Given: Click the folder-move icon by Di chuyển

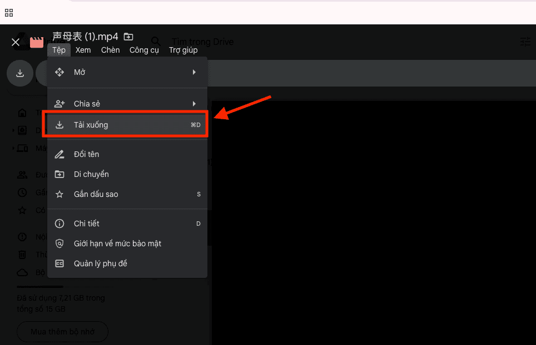Looking at the screenshot, I should tap(59, 174).
